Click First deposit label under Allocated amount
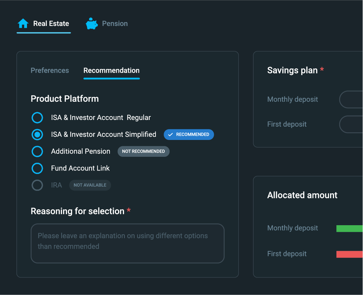Screen dimensions: 363x295 pyautogui.click(x=287, y=254)
